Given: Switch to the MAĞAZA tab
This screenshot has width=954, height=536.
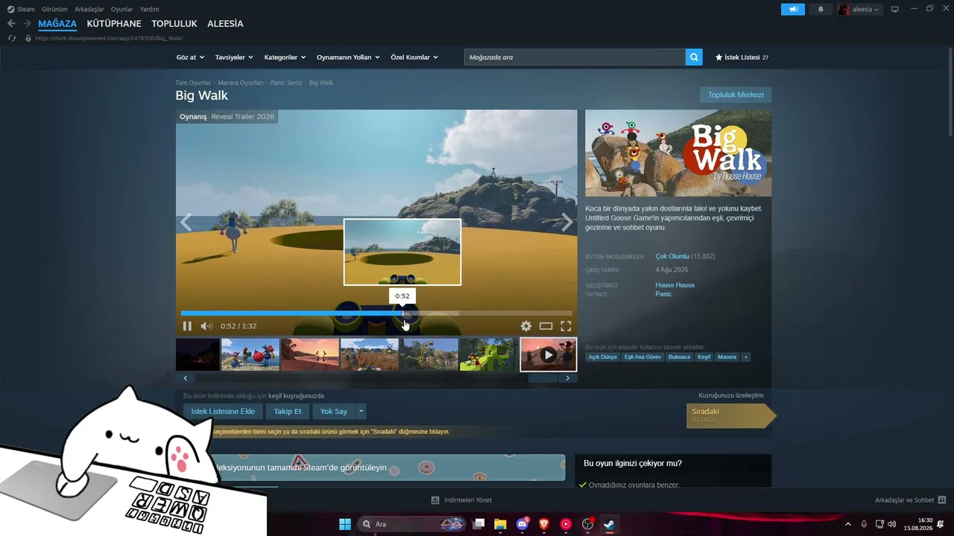Looking at the screenshot, I should coord(57,24).
